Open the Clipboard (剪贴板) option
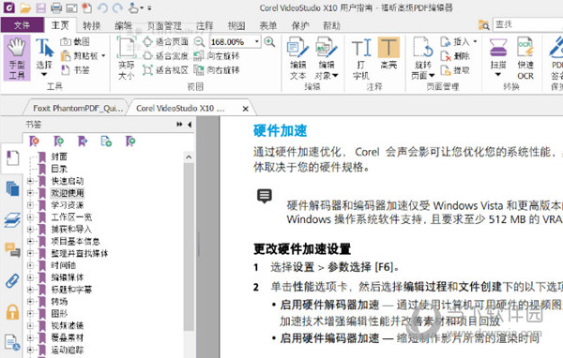The width and height of the screenshot is (563, 358). click(x=83, y=55)
